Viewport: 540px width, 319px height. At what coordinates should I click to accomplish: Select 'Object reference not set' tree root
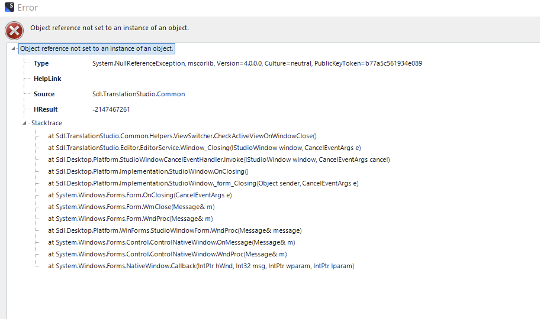(97, 48)
